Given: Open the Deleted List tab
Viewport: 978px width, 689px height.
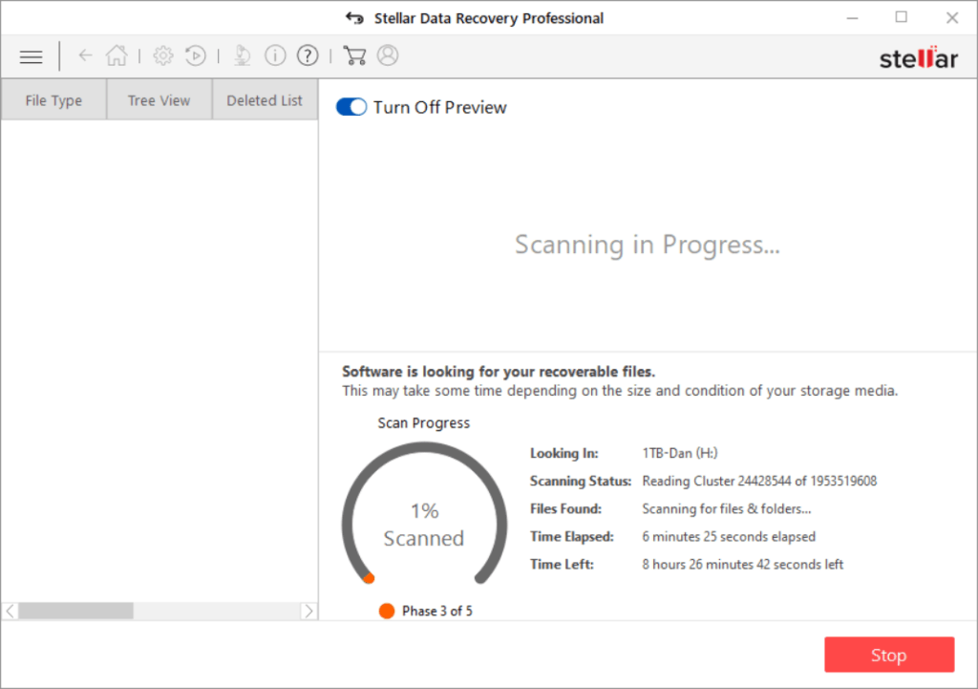Looking at the screenshot, I should click(x=265, y=100).
